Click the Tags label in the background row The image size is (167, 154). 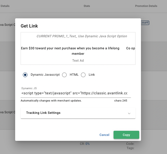pyautogui.click(x=130, y=148)
